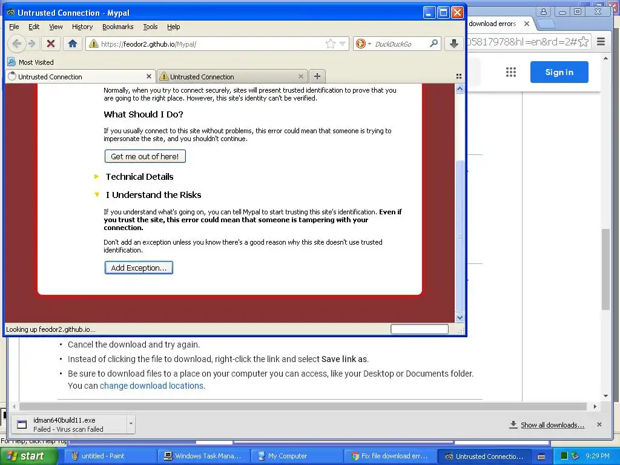Open the Edit menu
This screenshot has height=465, width=620.
pyautogui.click(x=34, y=27)
